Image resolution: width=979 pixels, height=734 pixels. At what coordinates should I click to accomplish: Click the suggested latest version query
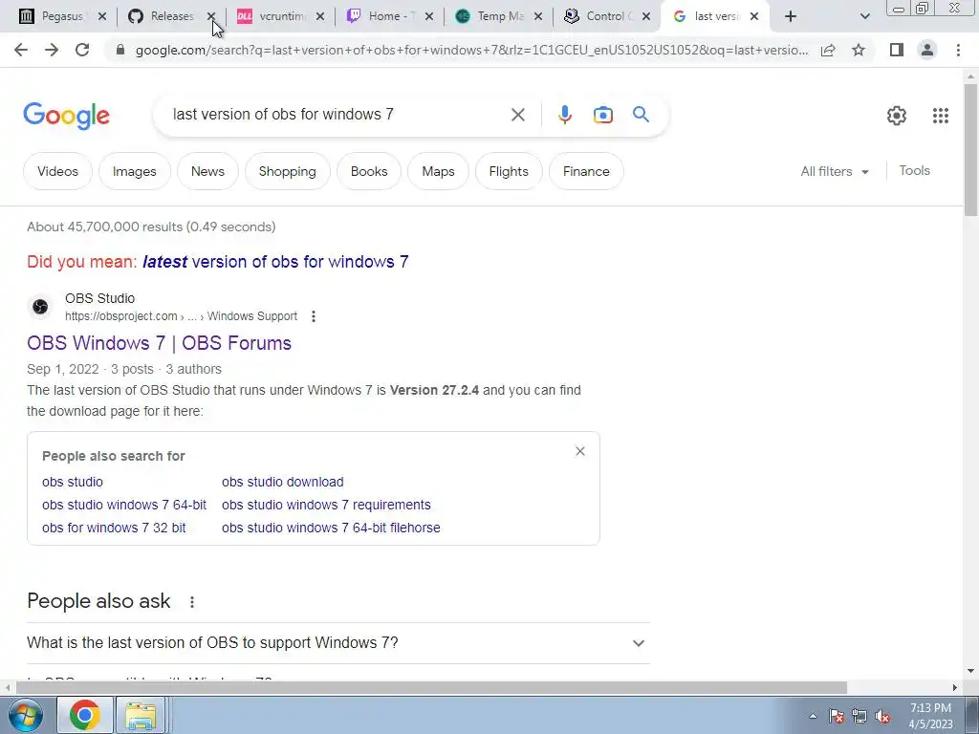coord(275,262)
